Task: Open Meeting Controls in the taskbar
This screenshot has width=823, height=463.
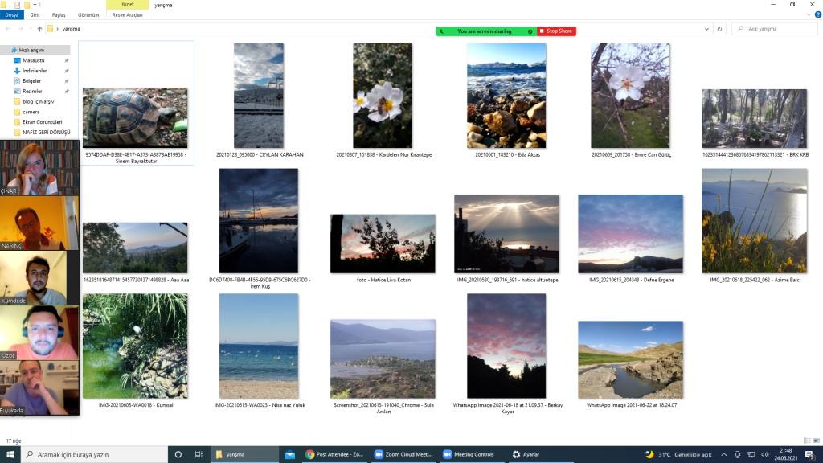Action: point(470,454)
